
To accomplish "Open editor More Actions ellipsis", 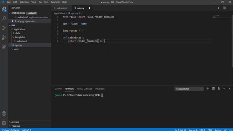I will coord(230,8).
